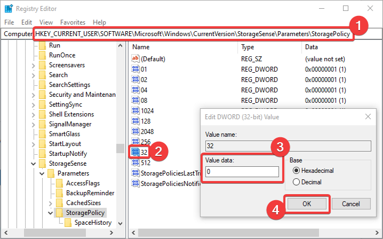Select the 128 DWORD value icon

pyautogui.click(x=135, y=121)
